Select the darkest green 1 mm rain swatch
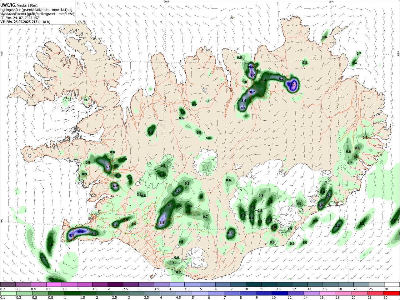Screen dimensions: 400x300 point(72,293)
